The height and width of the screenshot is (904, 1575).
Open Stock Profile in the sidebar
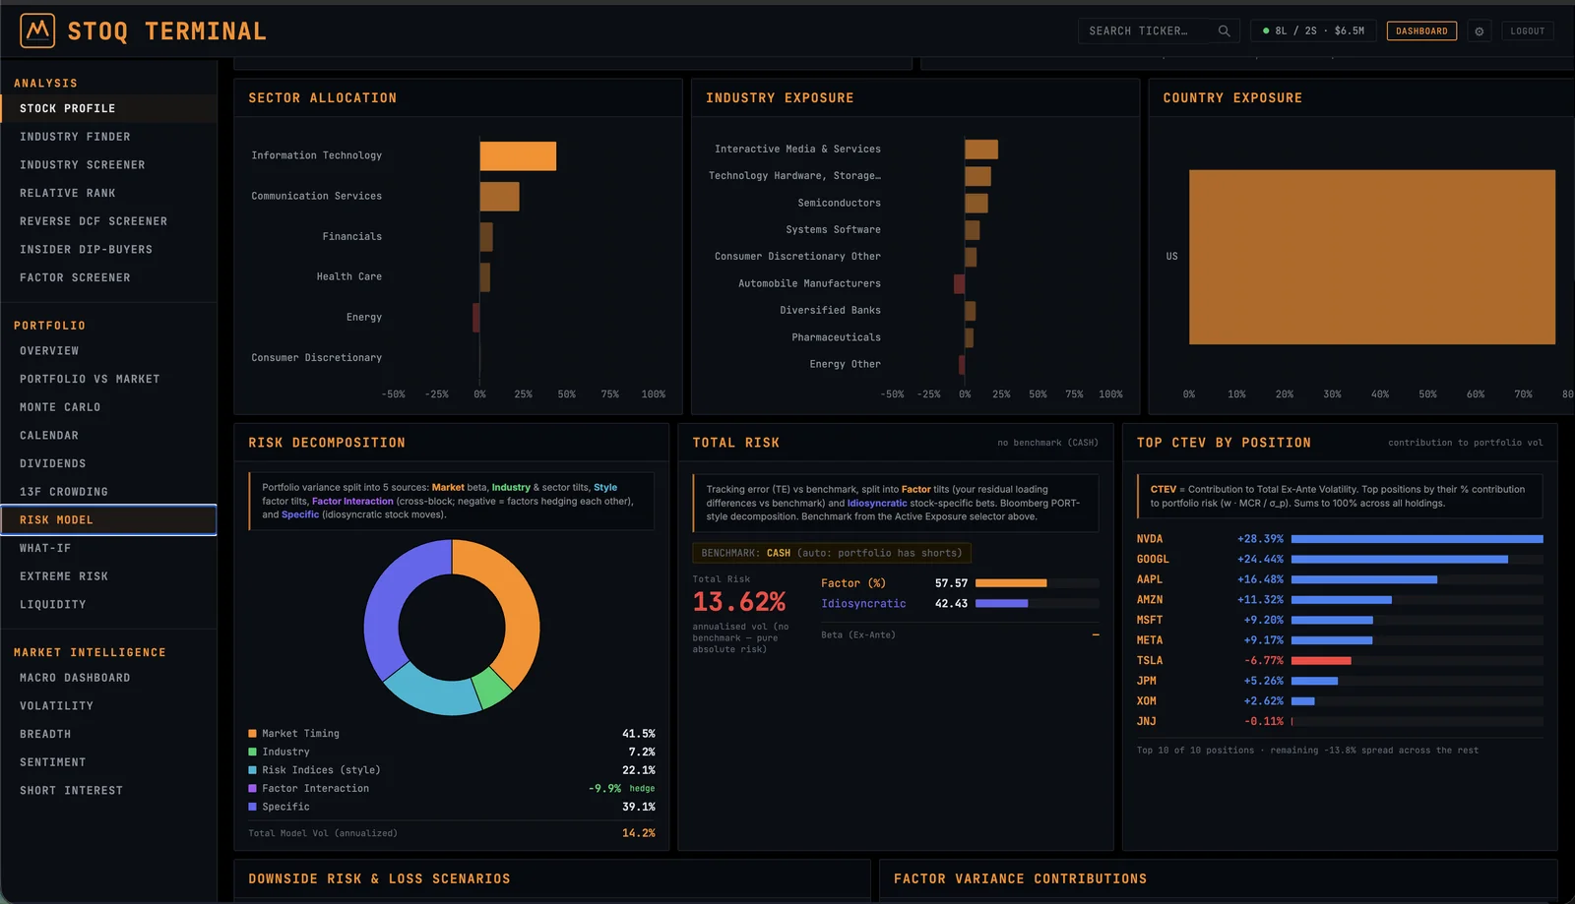tap(108, 108)
